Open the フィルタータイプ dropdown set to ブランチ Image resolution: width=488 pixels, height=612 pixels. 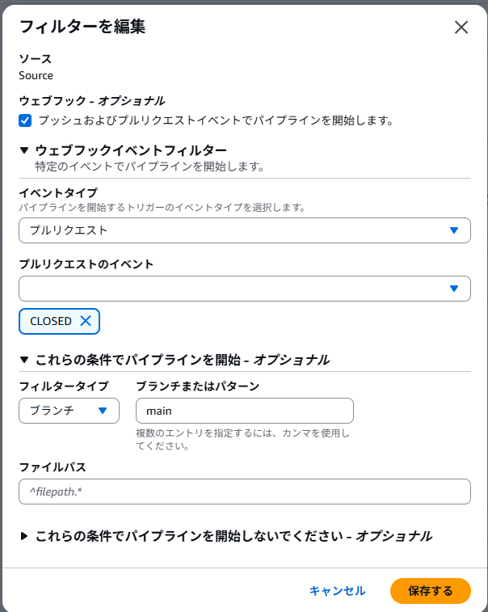pos(69,411)
